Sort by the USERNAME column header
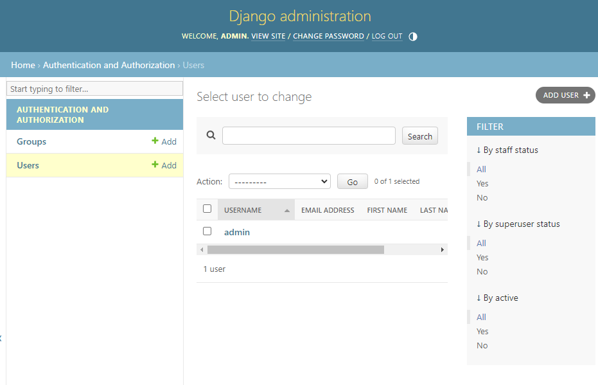Viewport: 598px width, 385px height. pyautogui.click(x=243, y=210)
